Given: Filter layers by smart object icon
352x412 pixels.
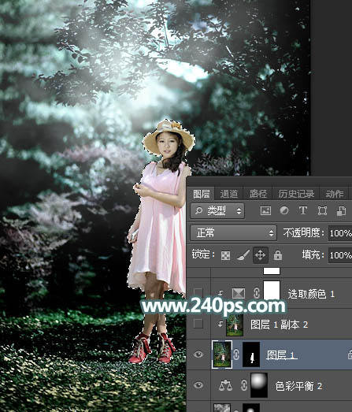Looking at the screenshot, I should (x=341, y=211).
